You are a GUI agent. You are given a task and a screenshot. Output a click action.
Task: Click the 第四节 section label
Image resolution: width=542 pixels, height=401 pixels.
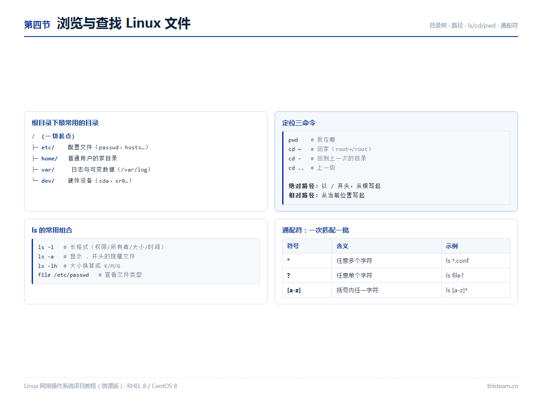pyautogui.click(x=37, y=25)
